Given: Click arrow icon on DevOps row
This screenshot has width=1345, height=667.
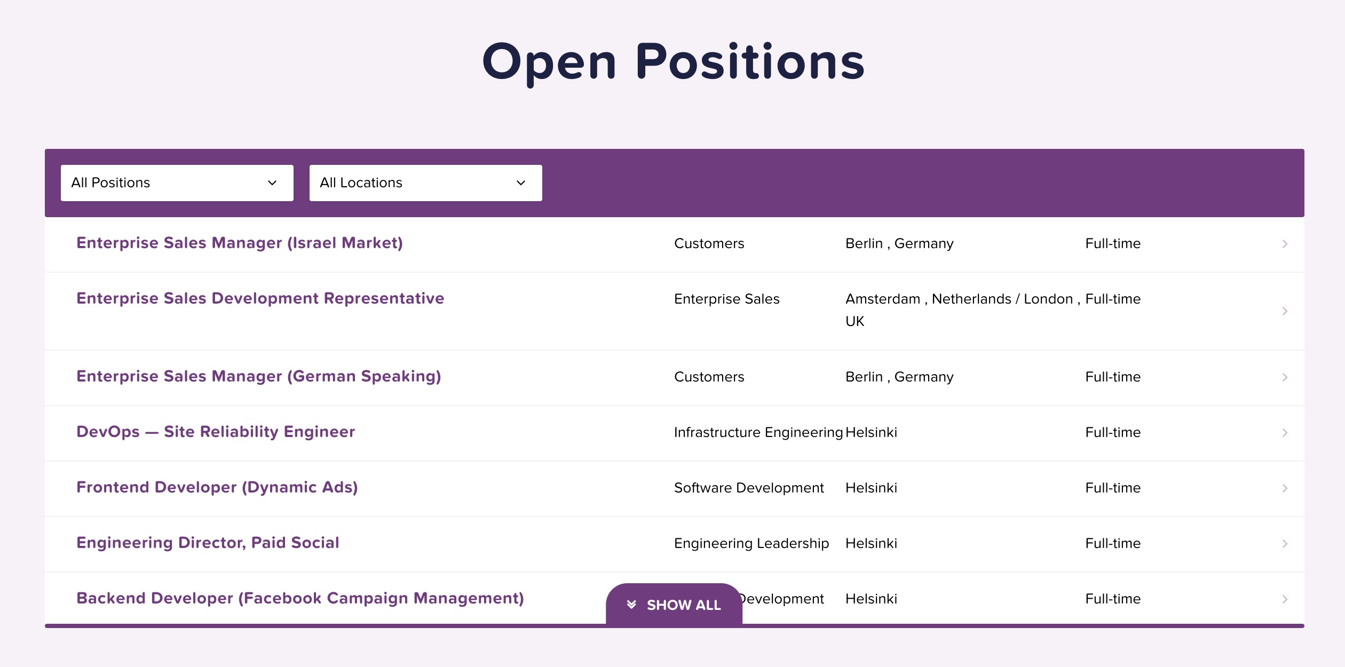Looking at the screenshot, I should pyautogui.click(x=1285, y=433).
